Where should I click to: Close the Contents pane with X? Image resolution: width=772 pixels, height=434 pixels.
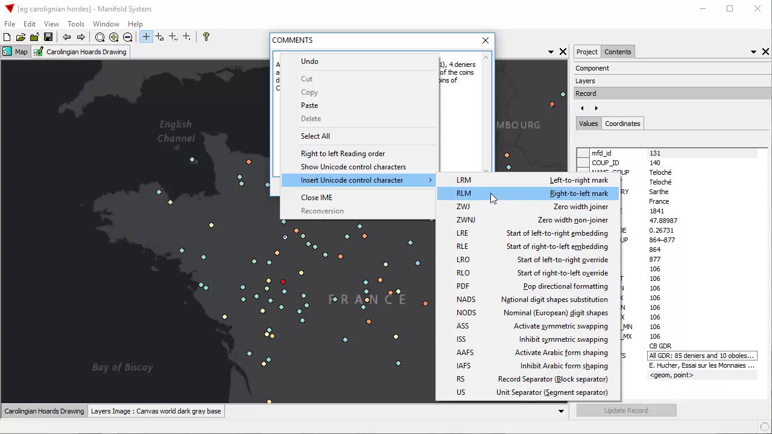pyautogui.click(x=765, y=52)
